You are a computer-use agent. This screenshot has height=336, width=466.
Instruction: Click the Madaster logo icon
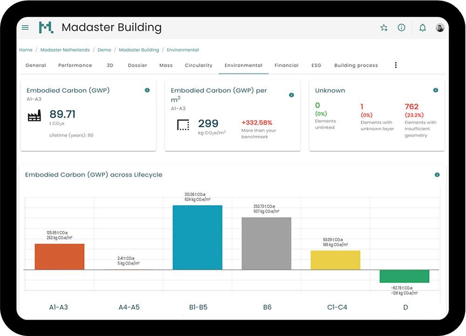[x=46, y=28]
